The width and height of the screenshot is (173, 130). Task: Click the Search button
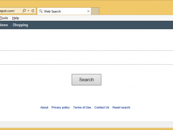(x=86, y=80)
